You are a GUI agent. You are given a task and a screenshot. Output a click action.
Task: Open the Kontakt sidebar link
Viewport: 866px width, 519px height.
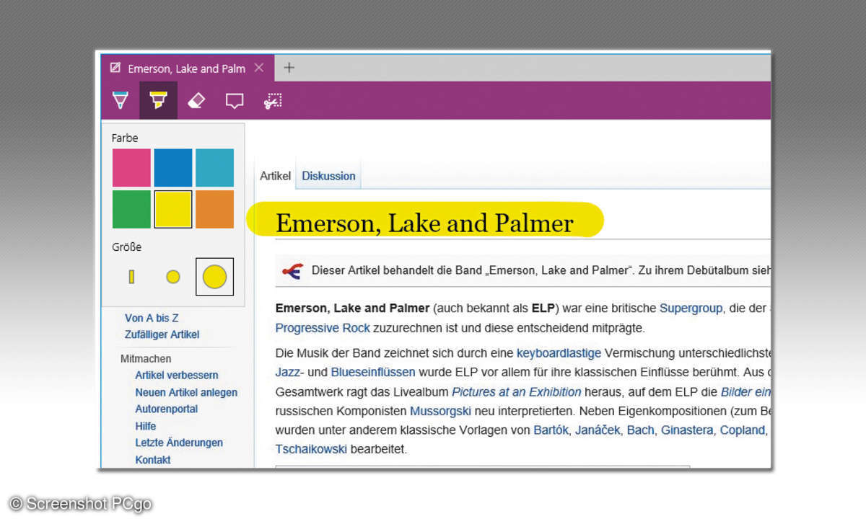(x=153, y=460)
